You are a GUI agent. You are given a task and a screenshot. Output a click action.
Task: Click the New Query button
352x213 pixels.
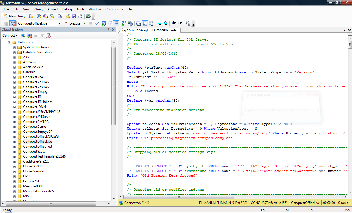(x=15, y=16)
